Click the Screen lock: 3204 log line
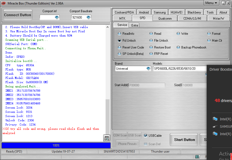 click(19, 108)
